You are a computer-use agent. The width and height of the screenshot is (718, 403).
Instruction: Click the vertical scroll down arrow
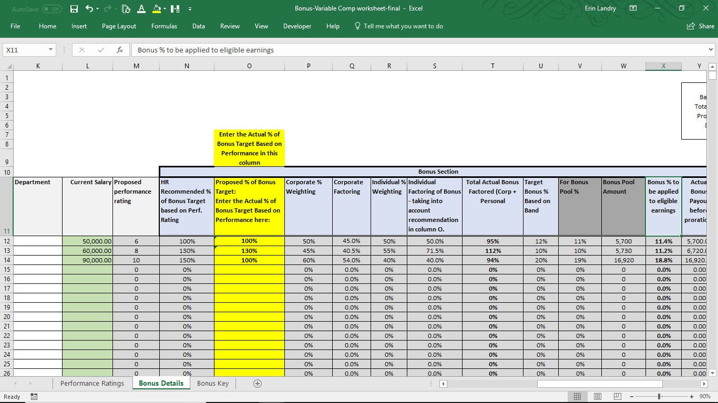point(712,373)
